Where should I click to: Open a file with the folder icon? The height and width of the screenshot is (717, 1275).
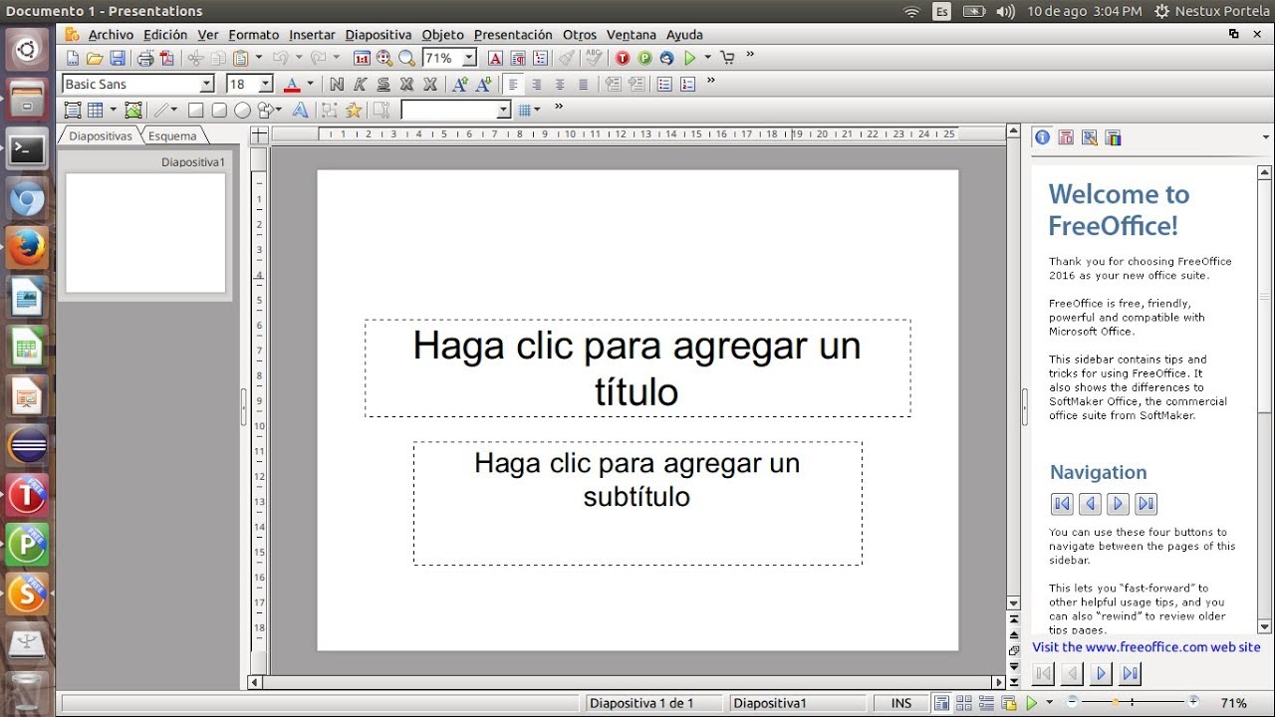click(x=95, y=58)
